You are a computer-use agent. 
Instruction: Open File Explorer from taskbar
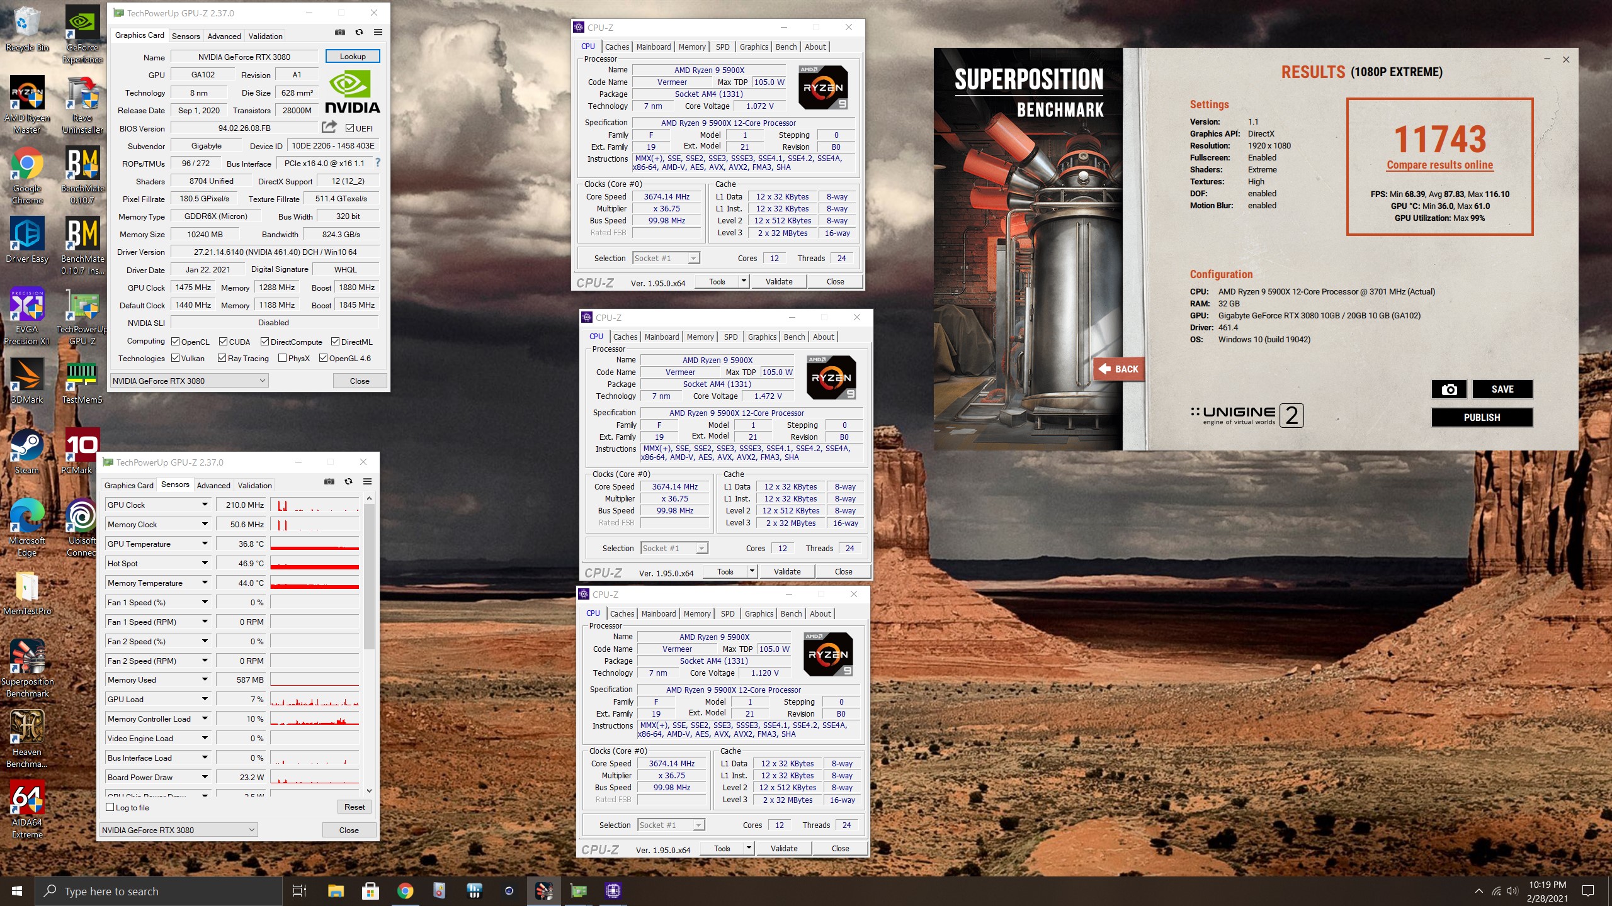pos(336,891)
